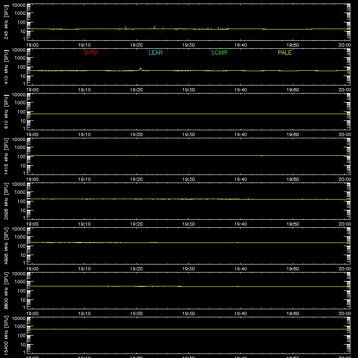
Task: Click the 100 tick label on the 4995 MHz axis
Action: coord(21,246)
